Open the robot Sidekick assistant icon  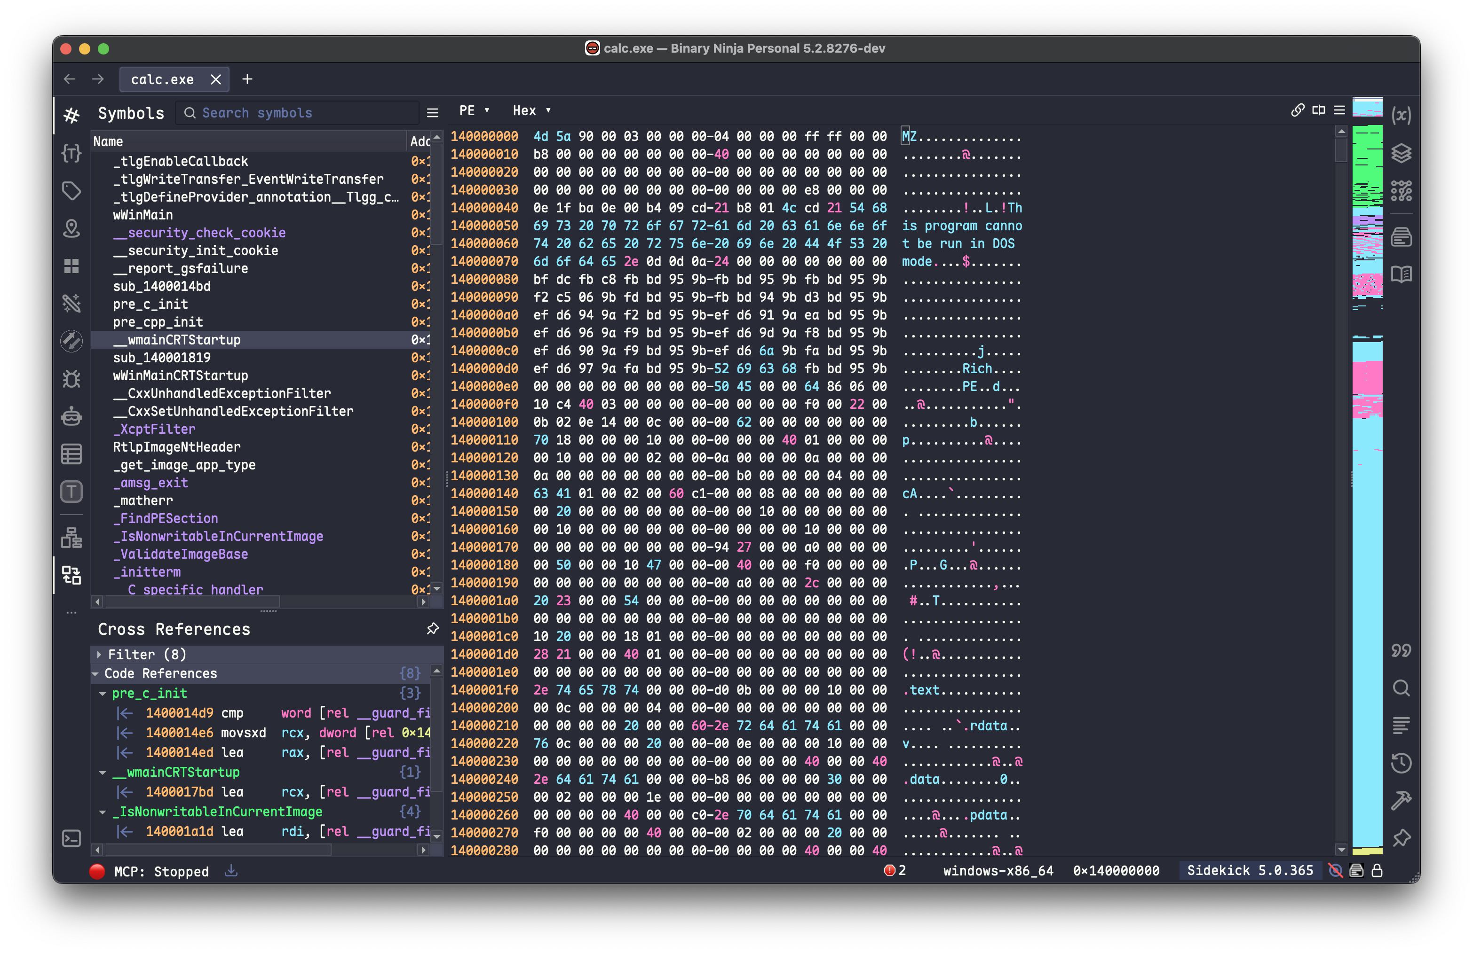[71, 416]
